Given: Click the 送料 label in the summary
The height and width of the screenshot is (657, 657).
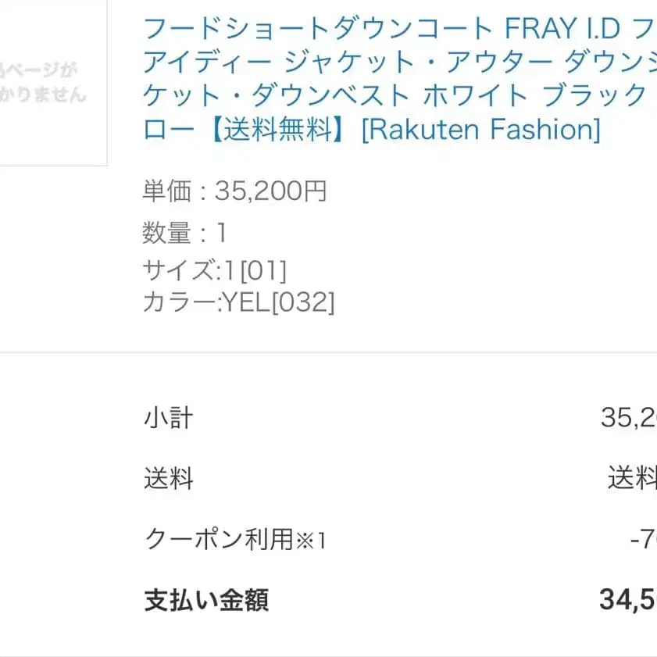Looking at the screenshot, I should [x=168, y=478].
